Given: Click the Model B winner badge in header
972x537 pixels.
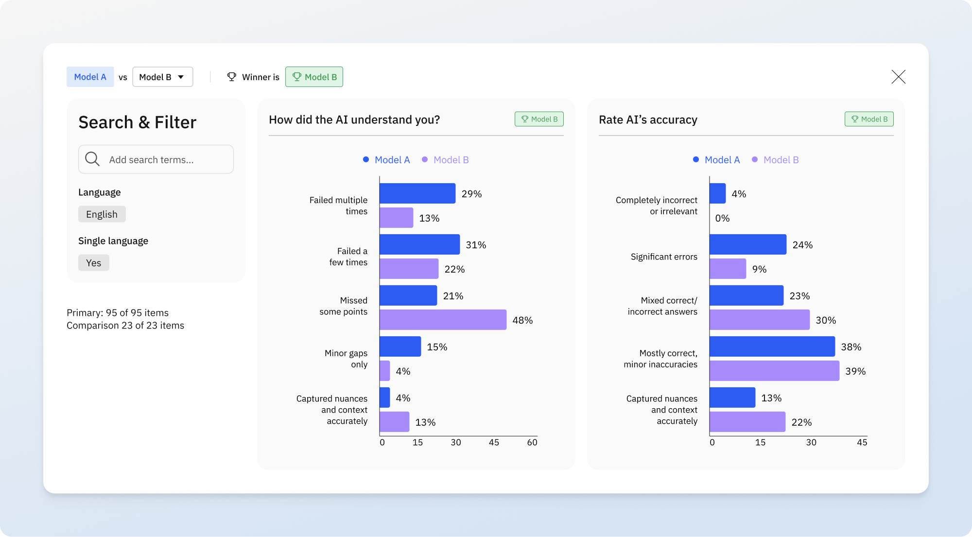Looking at the screenshot, I should coord(314,77).
